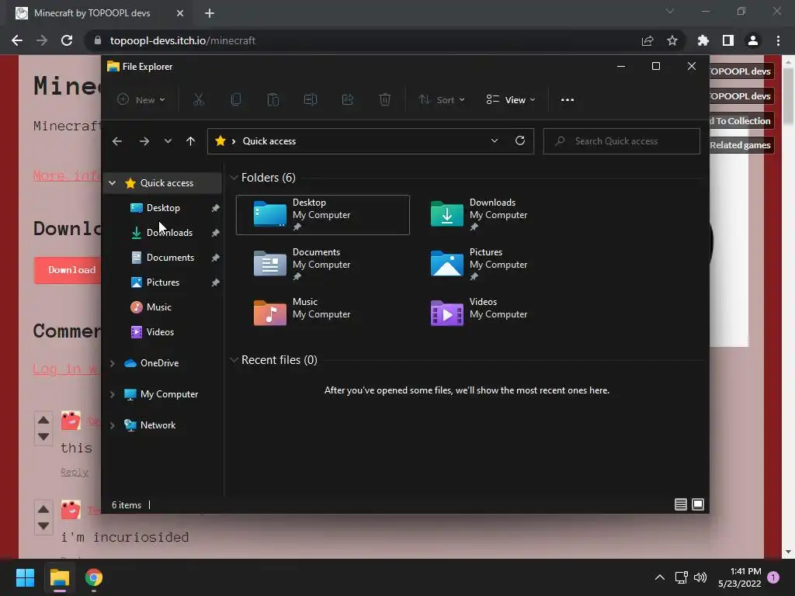Open recent locations dropdown chevron
Viewport: 795px width, 596px height.
coord(168,141)
